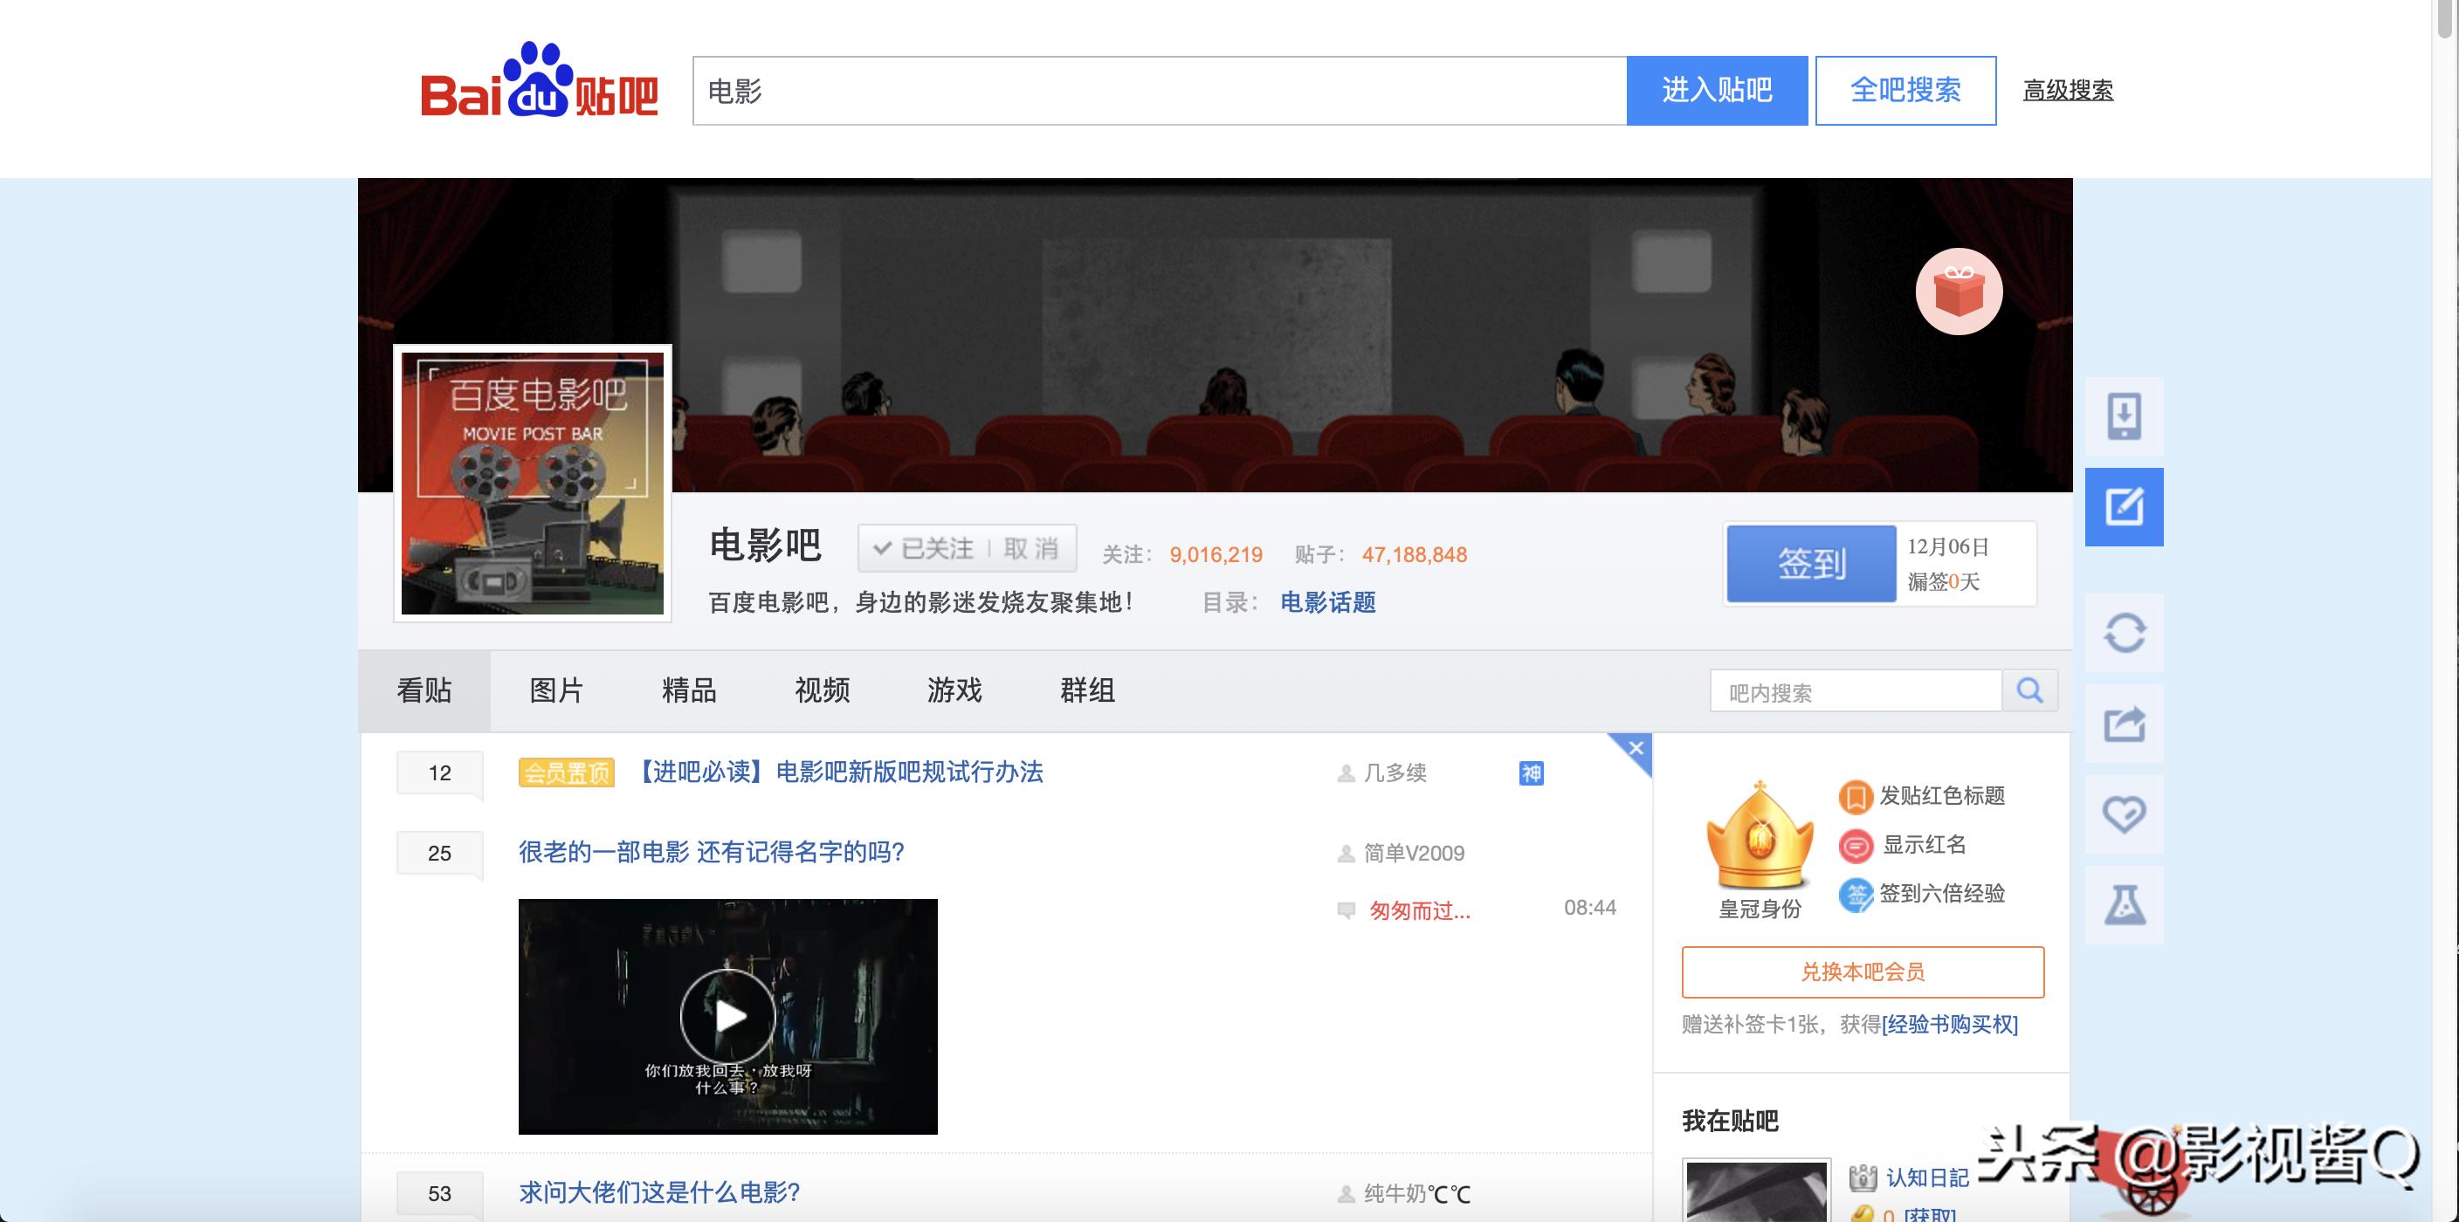Play the video in the old movie post
Viewport: 2459px width, 1222px height.
[x=727, y=1016]
